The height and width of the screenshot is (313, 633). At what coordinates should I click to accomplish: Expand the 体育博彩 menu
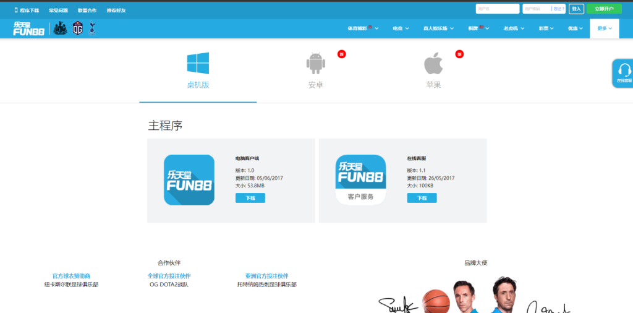click(363, 28)
